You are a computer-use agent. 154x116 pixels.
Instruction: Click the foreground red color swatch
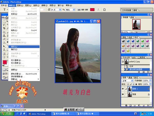click(x=5, y=62)
